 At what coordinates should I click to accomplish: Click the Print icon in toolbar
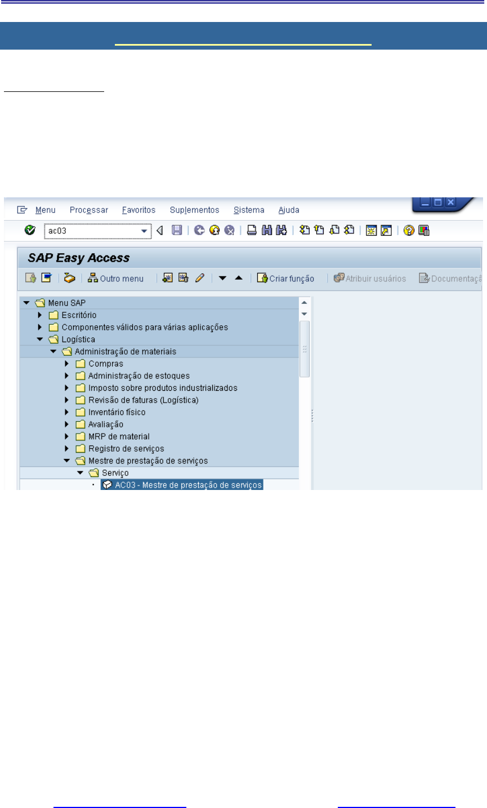pos(252,230)
